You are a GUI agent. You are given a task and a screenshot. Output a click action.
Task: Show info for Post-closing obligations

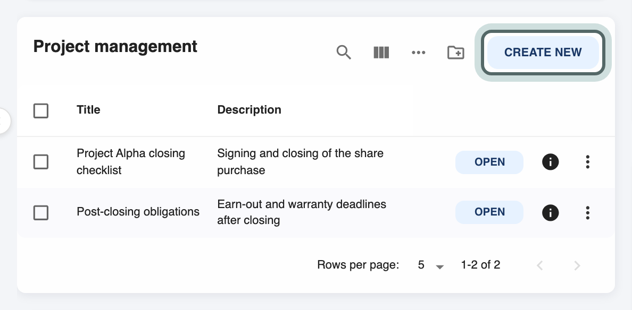tap(550, 212)
